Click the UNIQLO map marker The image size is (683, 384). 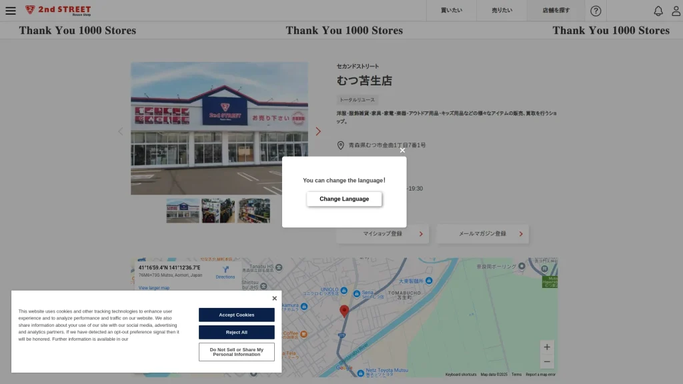coord(344,291)
